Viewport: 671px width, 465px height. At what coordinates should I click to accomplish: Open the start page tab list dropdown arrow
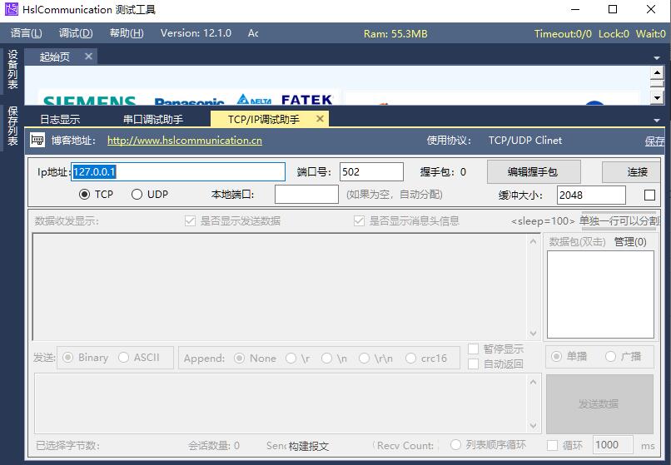[x=657, y=58]
